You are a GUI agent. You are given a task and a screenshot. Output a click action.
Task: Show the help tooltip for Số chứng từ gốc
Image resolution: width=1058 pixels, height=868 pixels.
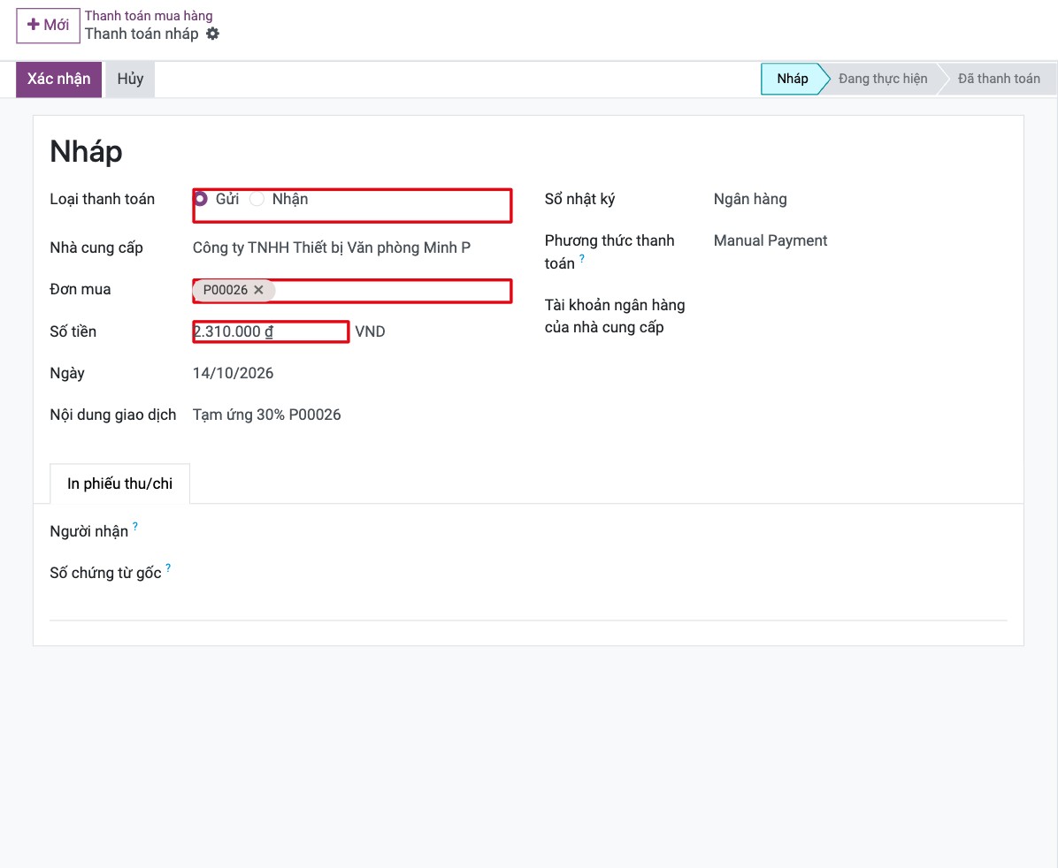(x=168, y=567)
